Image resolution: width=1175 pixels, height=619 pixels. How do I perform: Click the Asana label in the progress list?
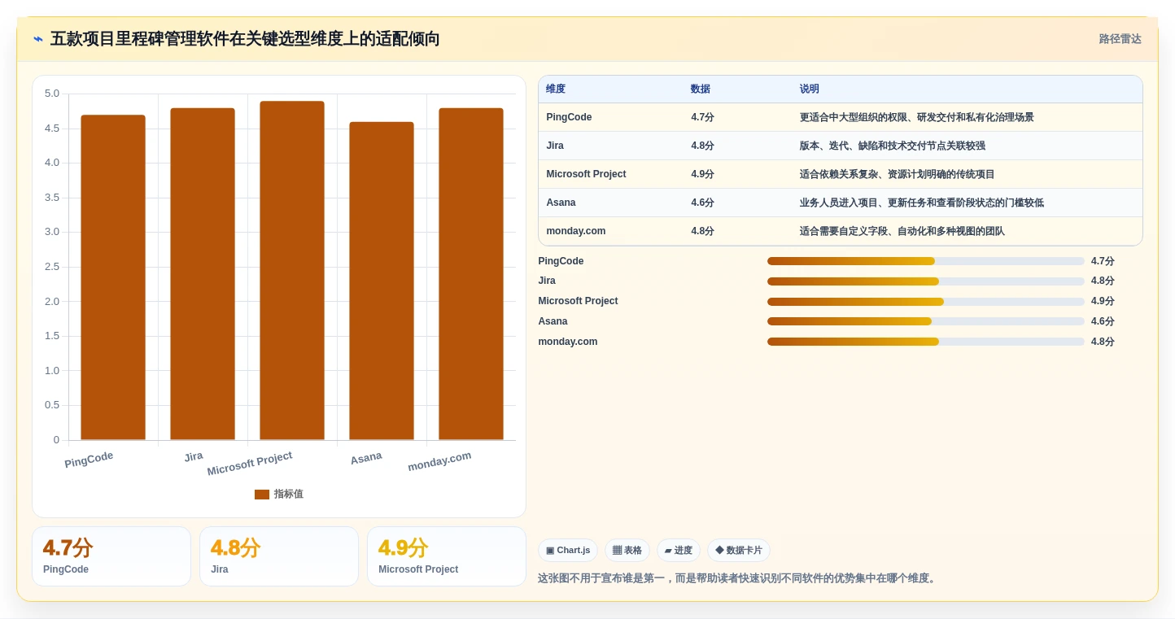click(x=553, y=321)
